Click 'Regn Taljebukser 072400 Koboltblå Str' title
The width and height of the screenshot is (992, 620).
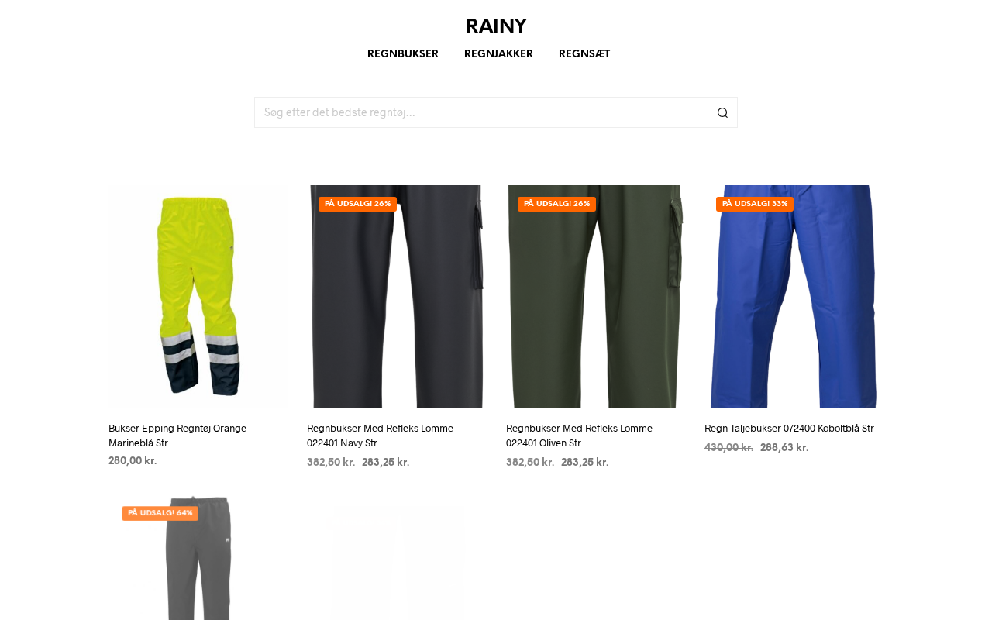(789, 429)
